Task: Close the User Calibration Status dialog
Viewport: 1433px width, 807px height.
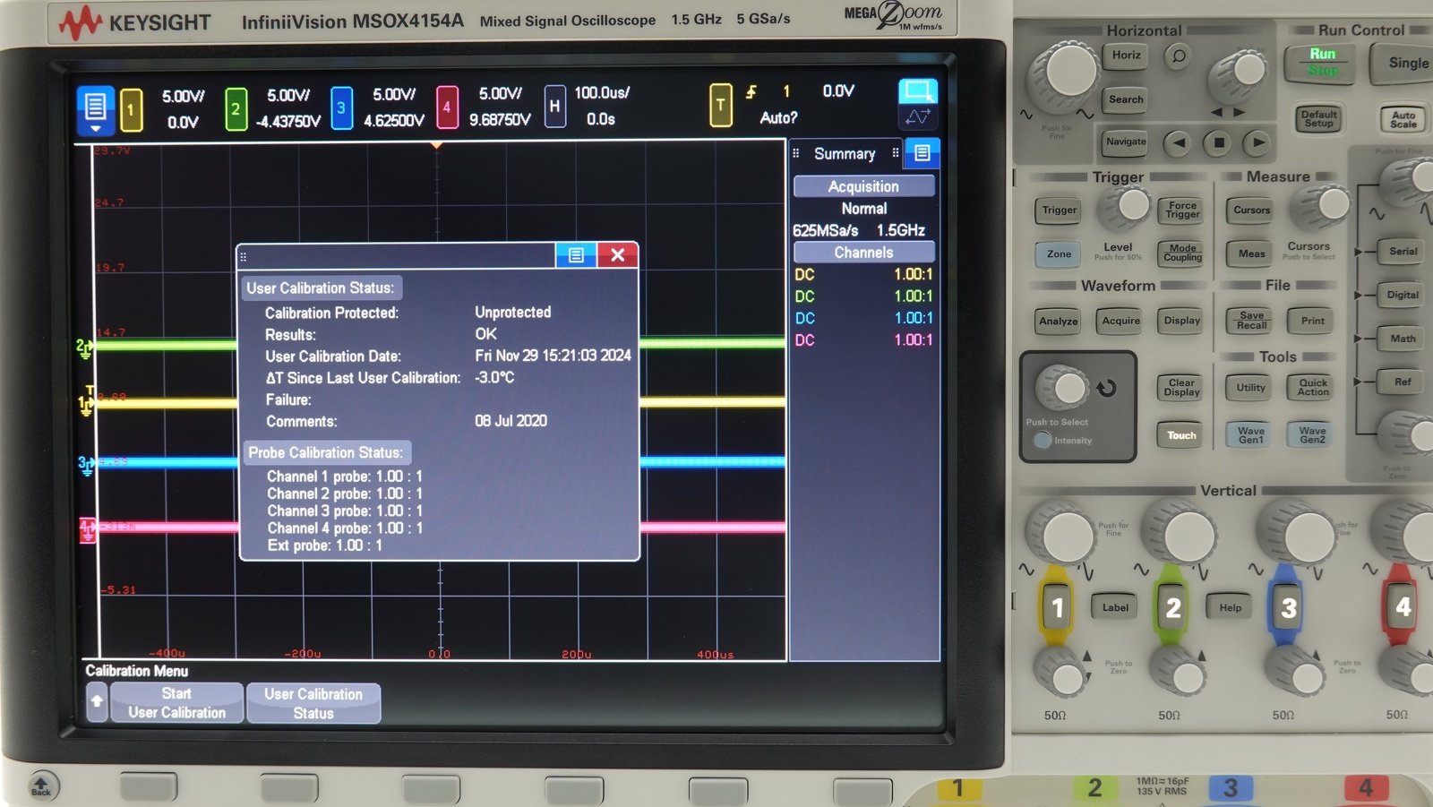Action: point(617,255)
